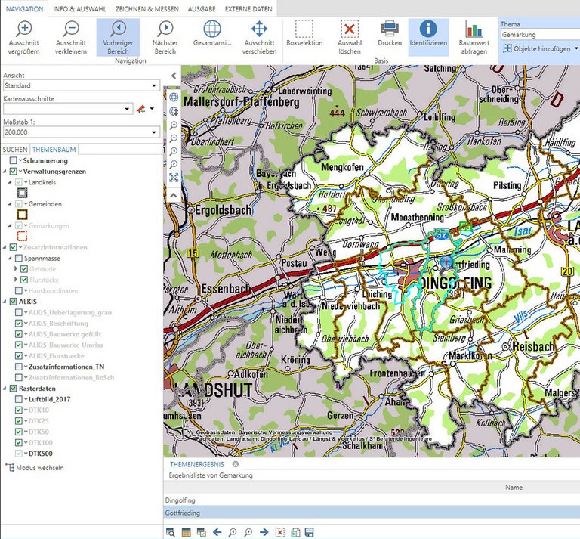Screen dimensions: 580x539
Task: Expand the Gebäude tree node
Action: pos(16,269)
